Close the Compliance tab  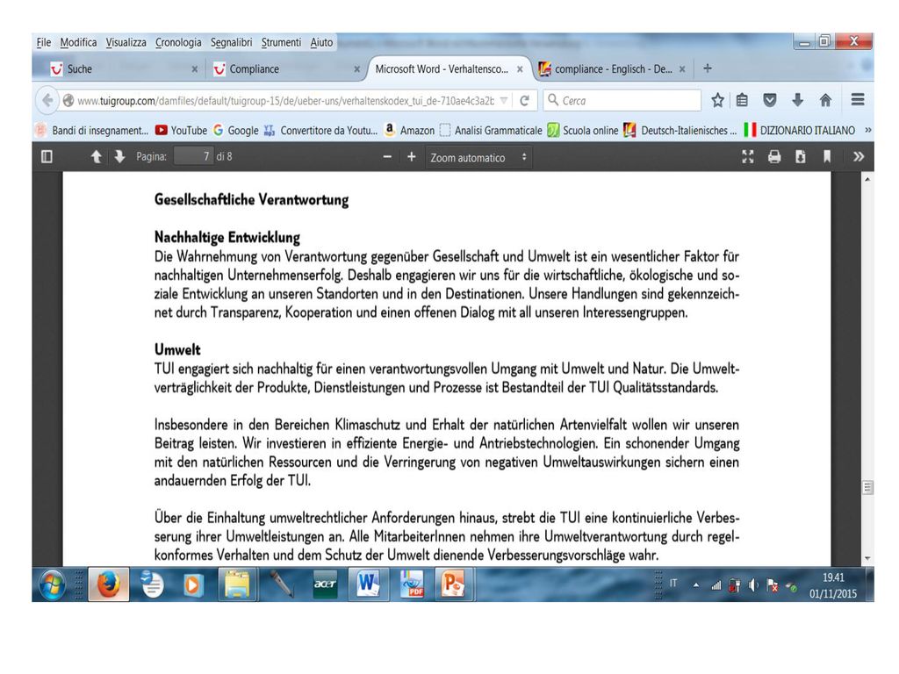coord(357,69)
